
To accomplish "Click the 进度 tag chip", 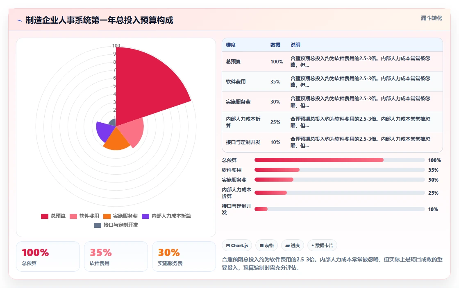I will pos(293,245).
